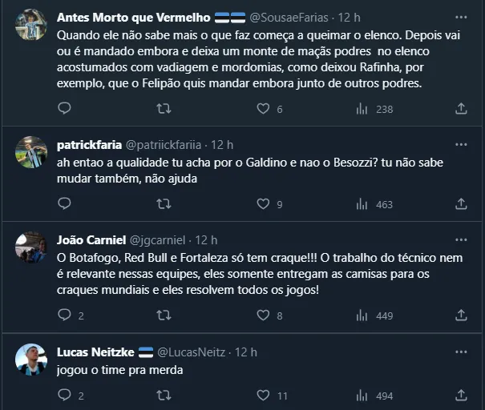Retweet the Antes Morto que Vermelho post
Screen dimensions: 485x410
[164, 109]
